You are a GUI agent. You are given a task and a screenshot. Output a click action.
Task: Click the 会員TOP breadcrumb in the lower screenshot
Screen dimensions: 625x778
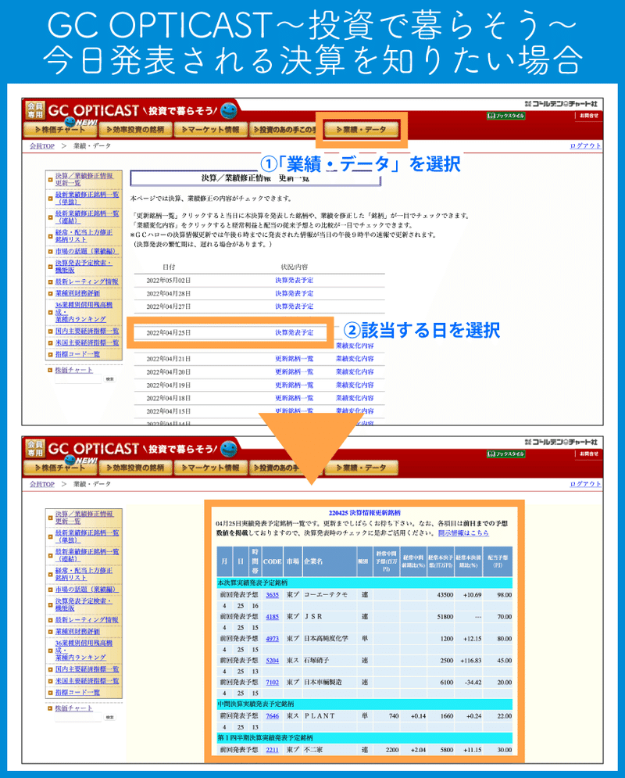(x=42, y=484)
